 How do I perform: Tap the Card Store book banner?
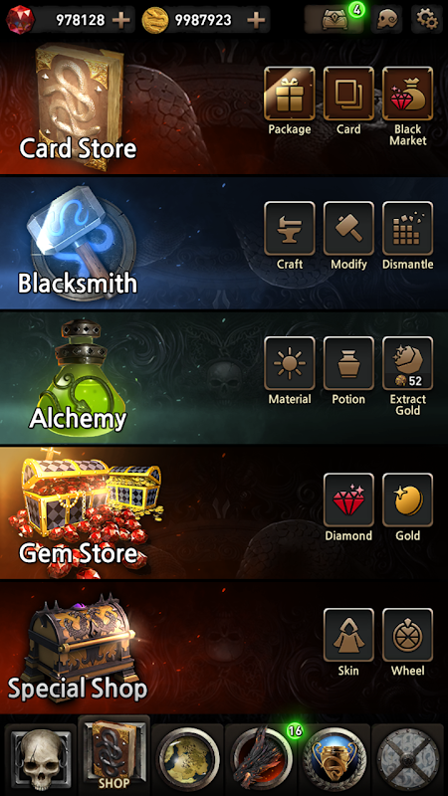[79, 106]
